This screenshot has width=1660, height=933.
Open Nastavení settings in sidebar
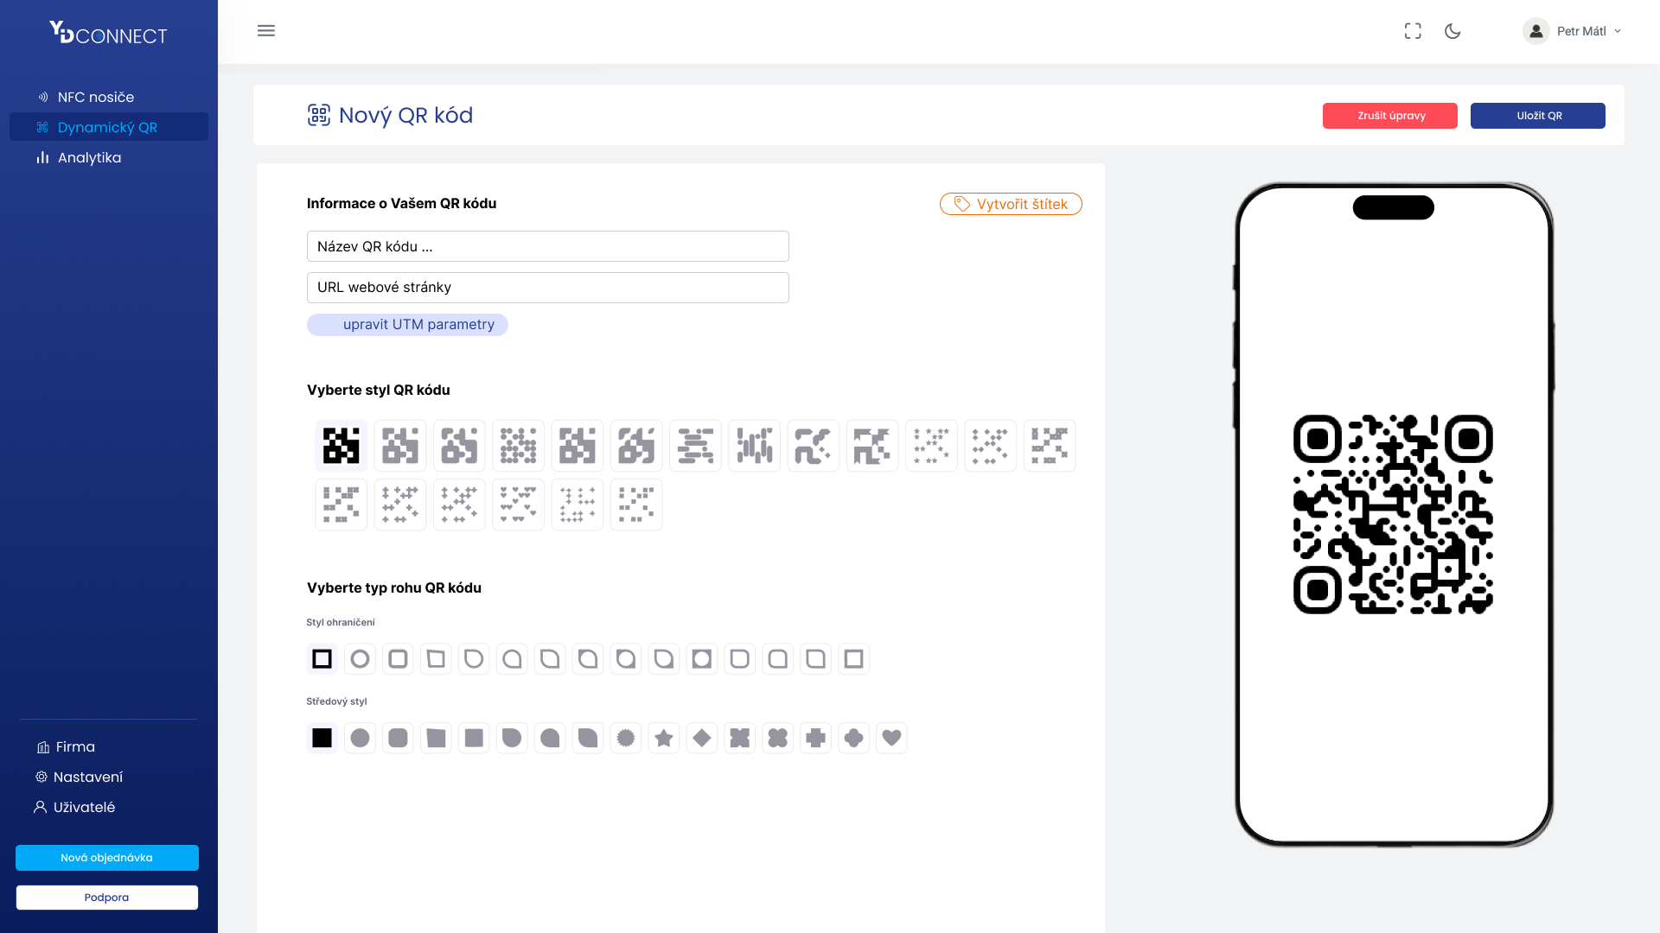pos(87,777)
